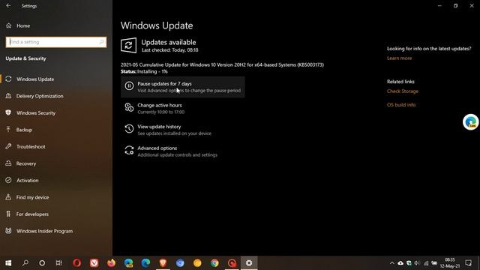Launch the Vivaldi browser from the taskbar

coord(94,262)
